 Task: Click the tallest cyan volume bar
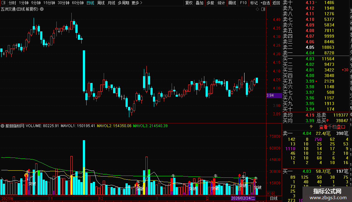click(x=84, y=167)
